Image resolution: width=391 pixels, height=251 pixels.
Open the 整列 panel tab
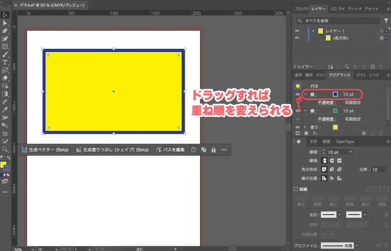tap(309, 75)
